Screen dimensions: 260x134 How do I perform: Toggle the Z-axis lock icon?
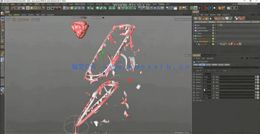click(x=35, y=8)
